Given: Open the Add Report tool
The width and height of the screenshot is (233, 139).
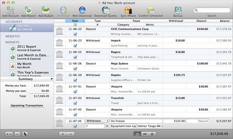Looking at the screenshot, I should coord(28,11).
